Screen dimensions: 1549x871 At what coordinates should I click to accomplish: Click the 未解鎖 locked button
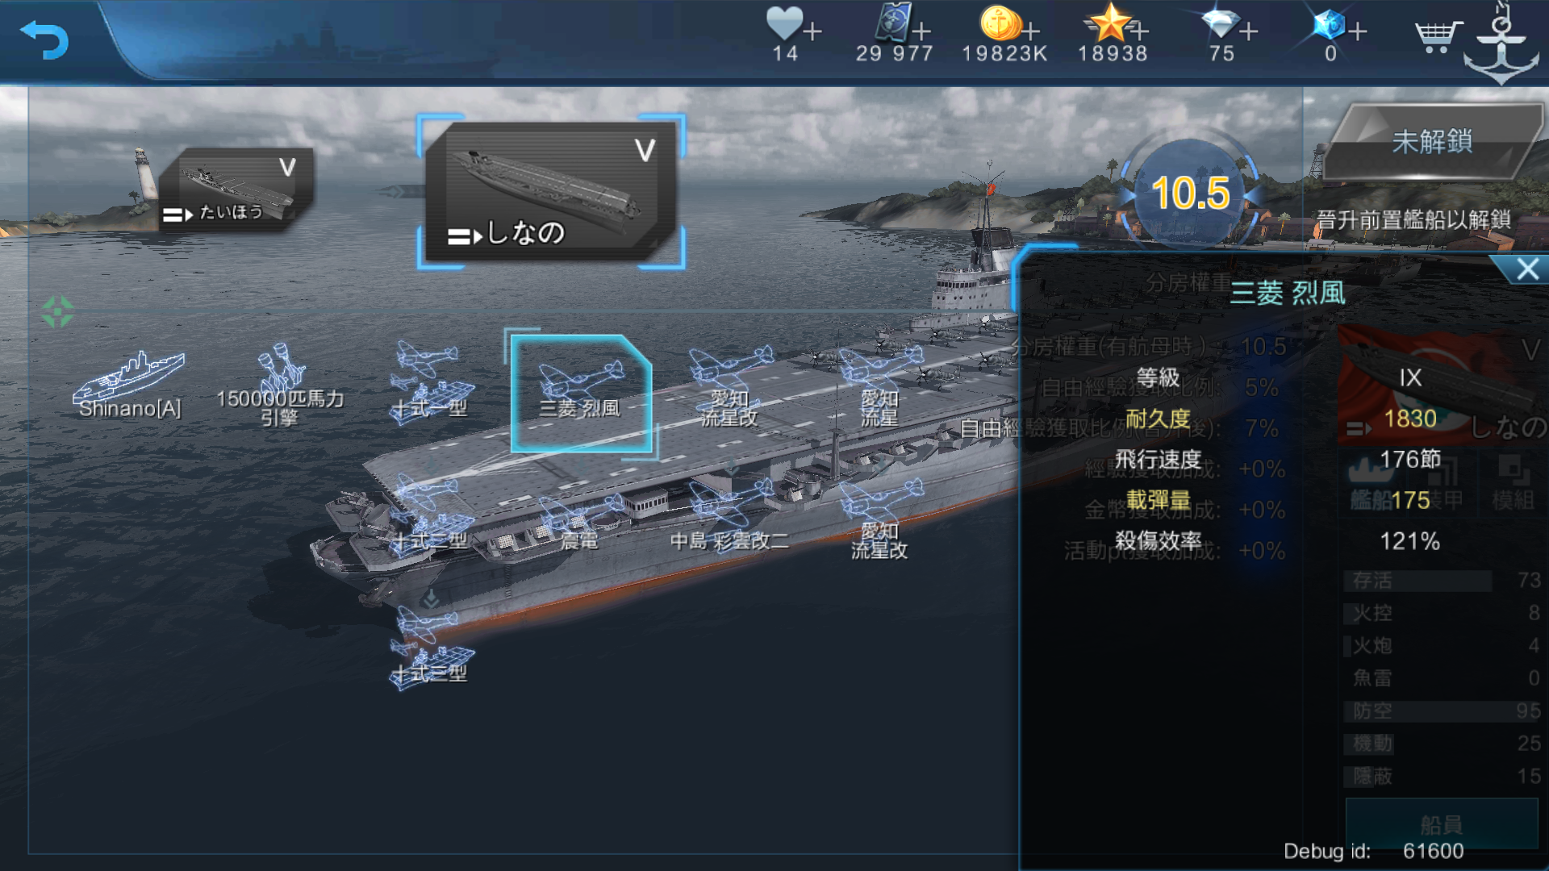click(1432, 141)
